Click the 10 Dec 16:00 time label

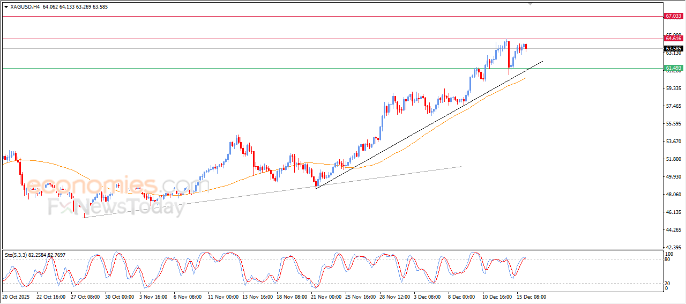(497, 296)
